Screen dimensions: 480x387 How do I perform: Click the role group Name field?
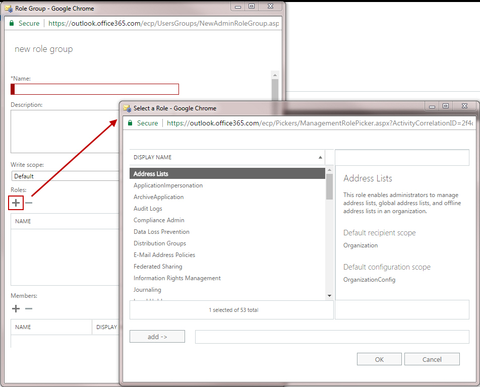(x=96, y=89)
